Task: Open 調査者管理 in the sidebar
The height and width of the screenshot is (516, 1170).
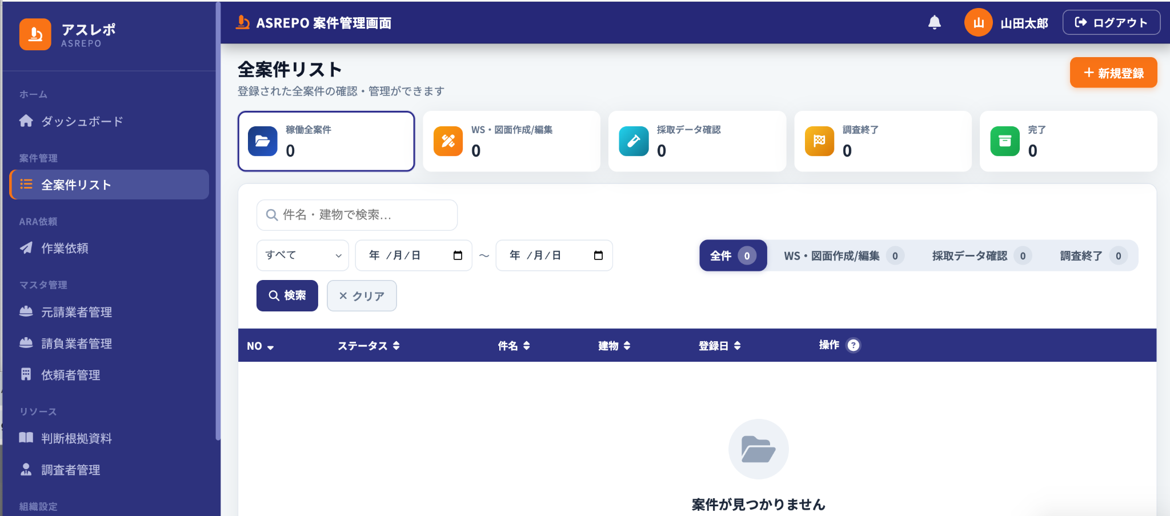Action: coord(109,470)
